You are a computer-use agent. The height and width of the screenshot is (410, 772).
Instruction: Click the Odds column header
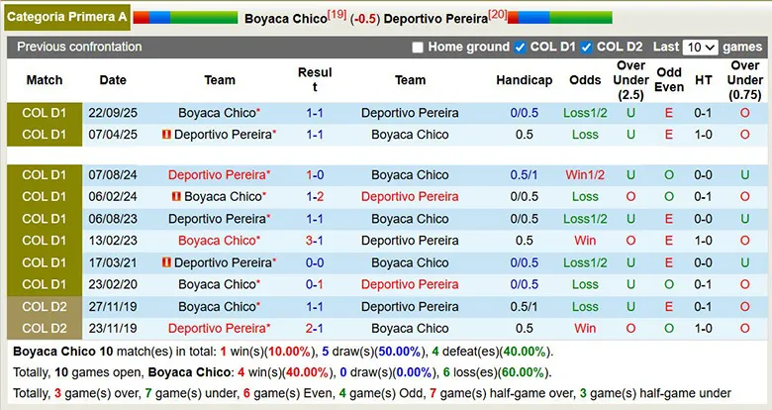pyautogui.click(x=585, y=80)
